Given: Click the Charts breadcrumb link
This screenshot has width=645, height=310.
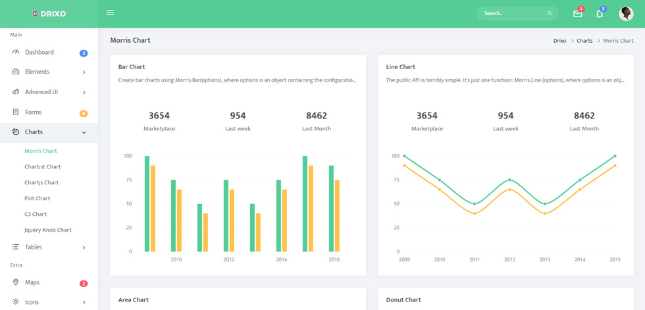Looking at the screenshot, I should [584, 41].
